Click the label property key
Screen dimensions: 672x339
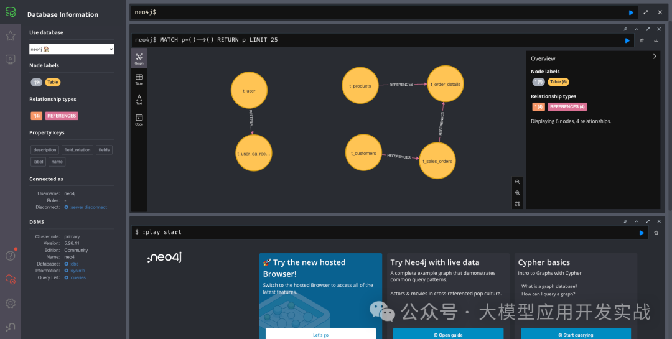38,162
